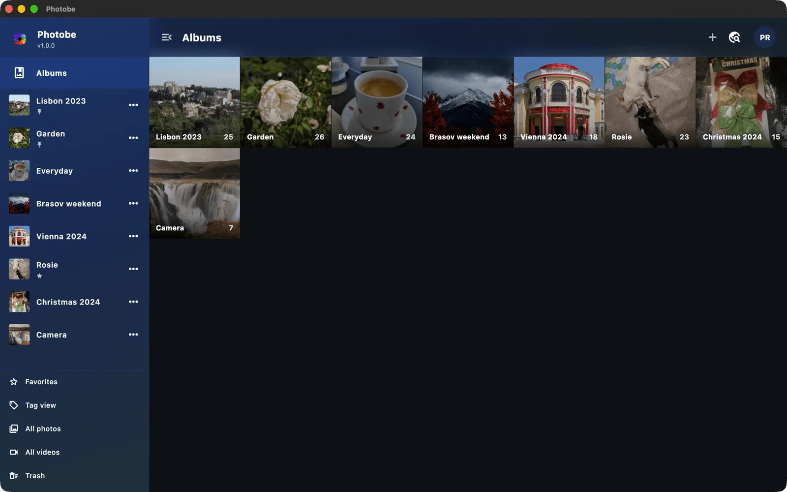Viewport: 787px width, 492px height.
Task: Select Brasov weekend in the sidebar
Action: click(x=74, y=204)
